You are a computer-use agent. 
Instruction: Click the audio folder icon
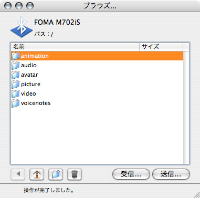pos(16,65)
